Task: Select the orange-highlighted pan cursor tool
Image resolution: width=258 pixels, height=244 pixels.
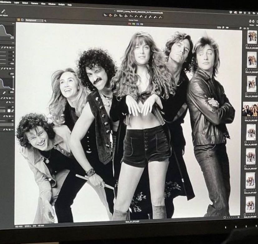Action: pyautogui.click(x=111, y=15)
